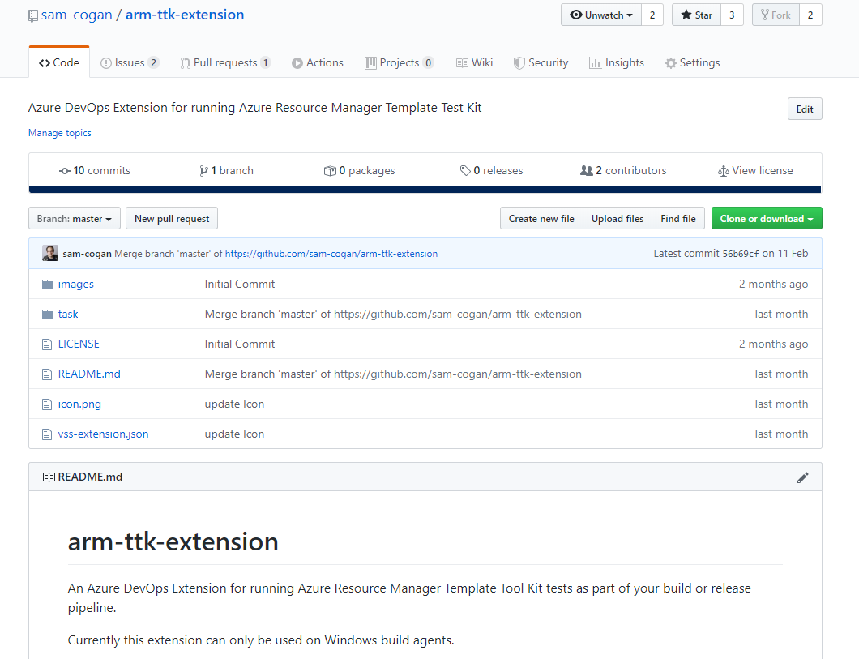Click 'update Icon' message for icon.png row

[234, 404]
